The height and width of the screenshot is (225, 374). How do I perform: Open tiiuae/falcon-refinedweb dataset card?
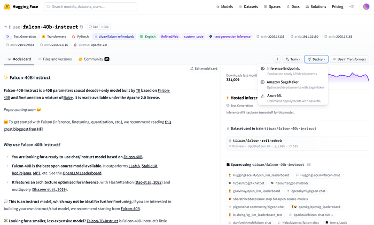(x=298, y=143)
